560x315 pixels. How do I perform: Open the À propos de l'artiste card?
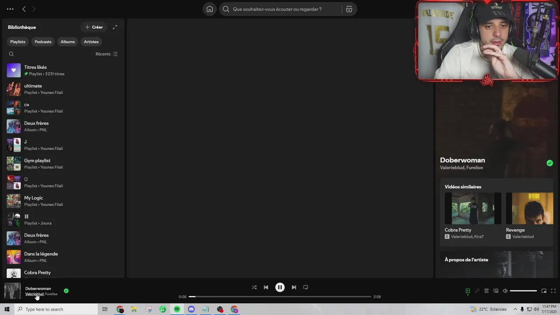(x=497, y=264)
